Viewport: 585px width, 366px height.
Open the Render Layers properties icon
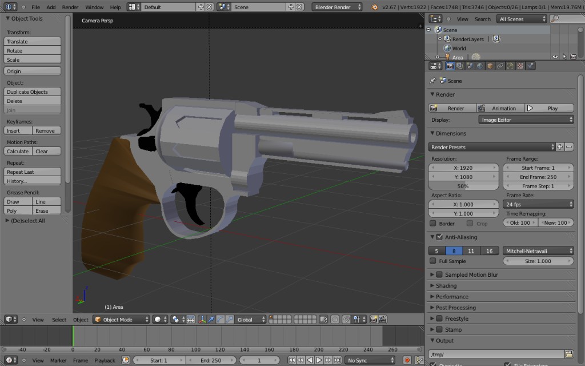(459, 65)
